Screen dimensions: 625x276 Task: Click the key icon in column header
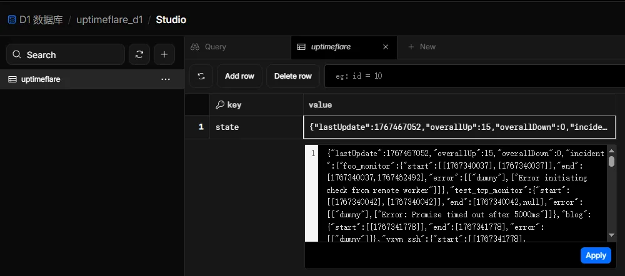click(219, 105)
